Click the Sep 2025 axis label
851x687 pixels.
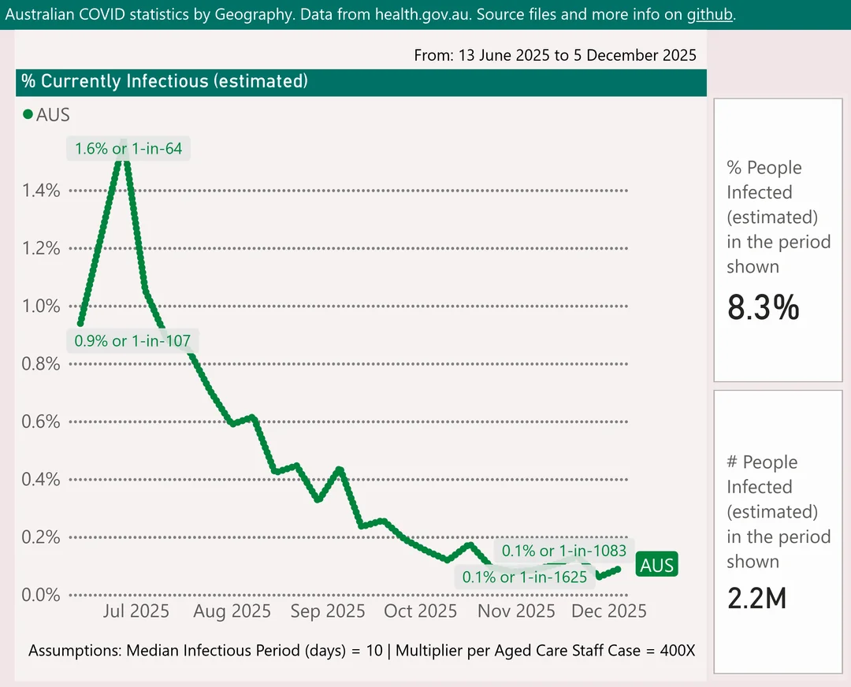tap(327, 611)
